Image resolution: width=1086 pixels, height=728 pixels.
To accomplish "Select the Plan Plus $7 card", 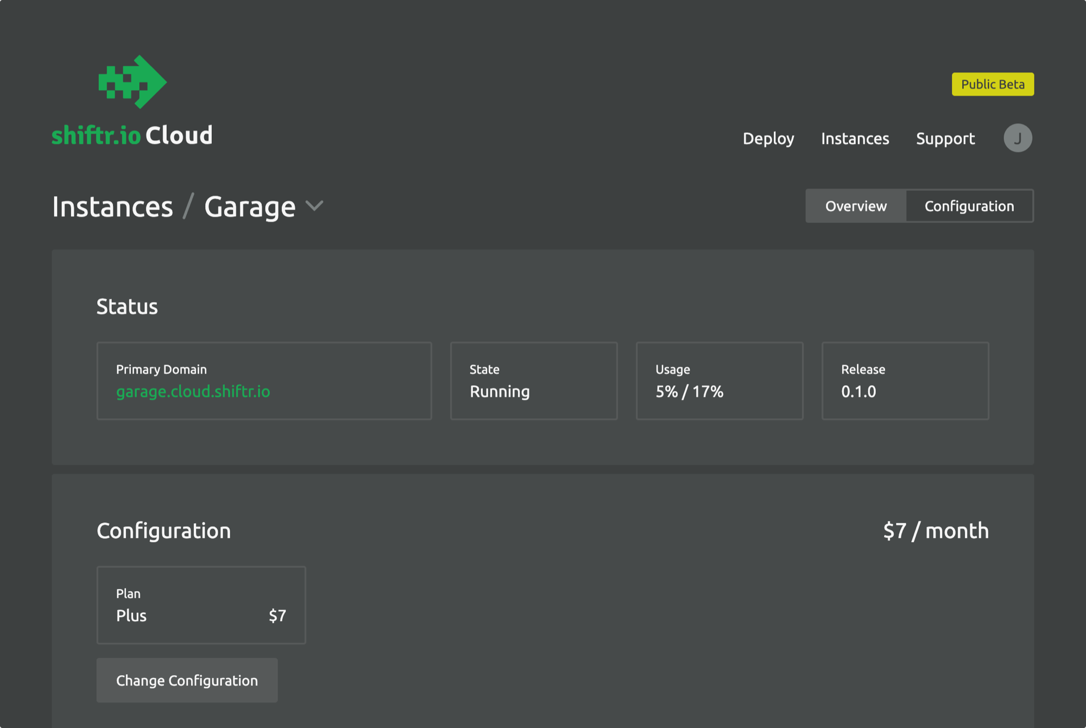I will click(201, 605).
